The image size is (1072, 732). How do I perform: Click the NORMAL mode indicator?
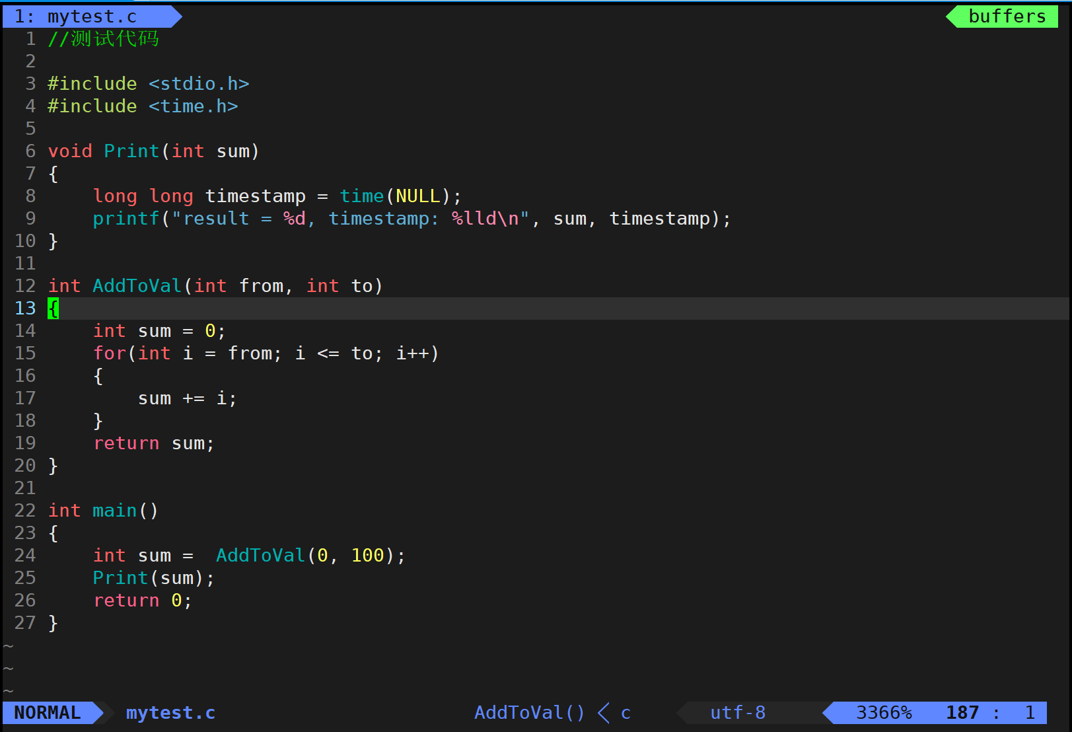coord(48,713)
